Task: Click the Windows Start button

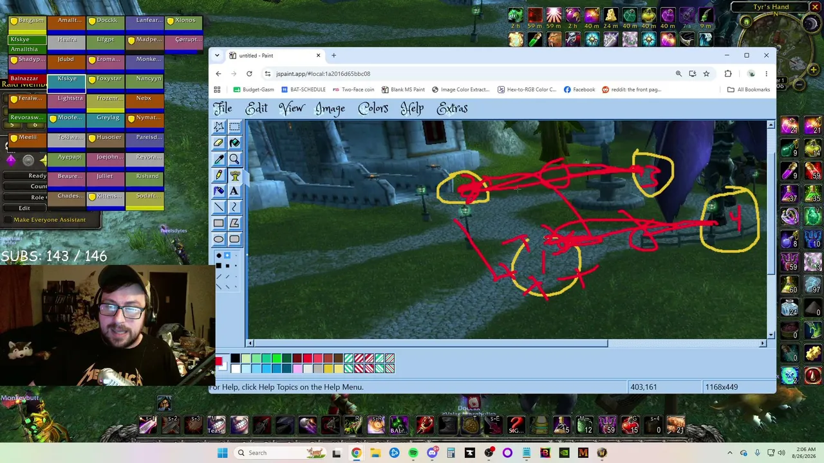Action: pos(222,453)
